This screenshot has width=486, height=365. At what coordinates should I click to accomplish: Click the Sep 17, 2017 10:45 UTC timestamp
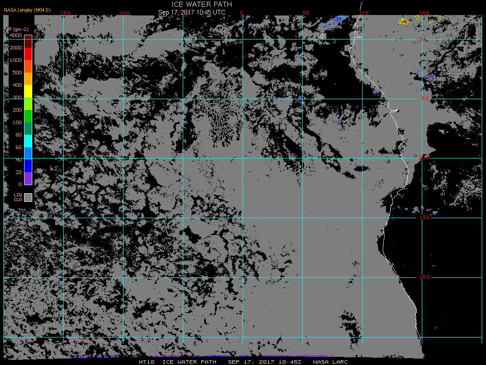tap(191, 12)
